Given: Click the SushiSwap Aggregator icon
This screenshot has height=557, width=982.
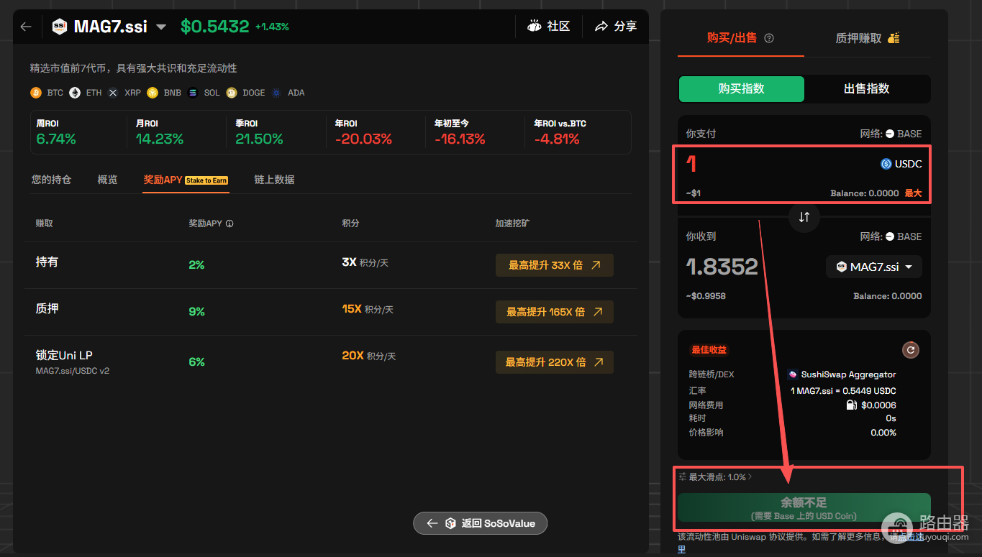Looking at the screenshot, I should coord(793,374).
